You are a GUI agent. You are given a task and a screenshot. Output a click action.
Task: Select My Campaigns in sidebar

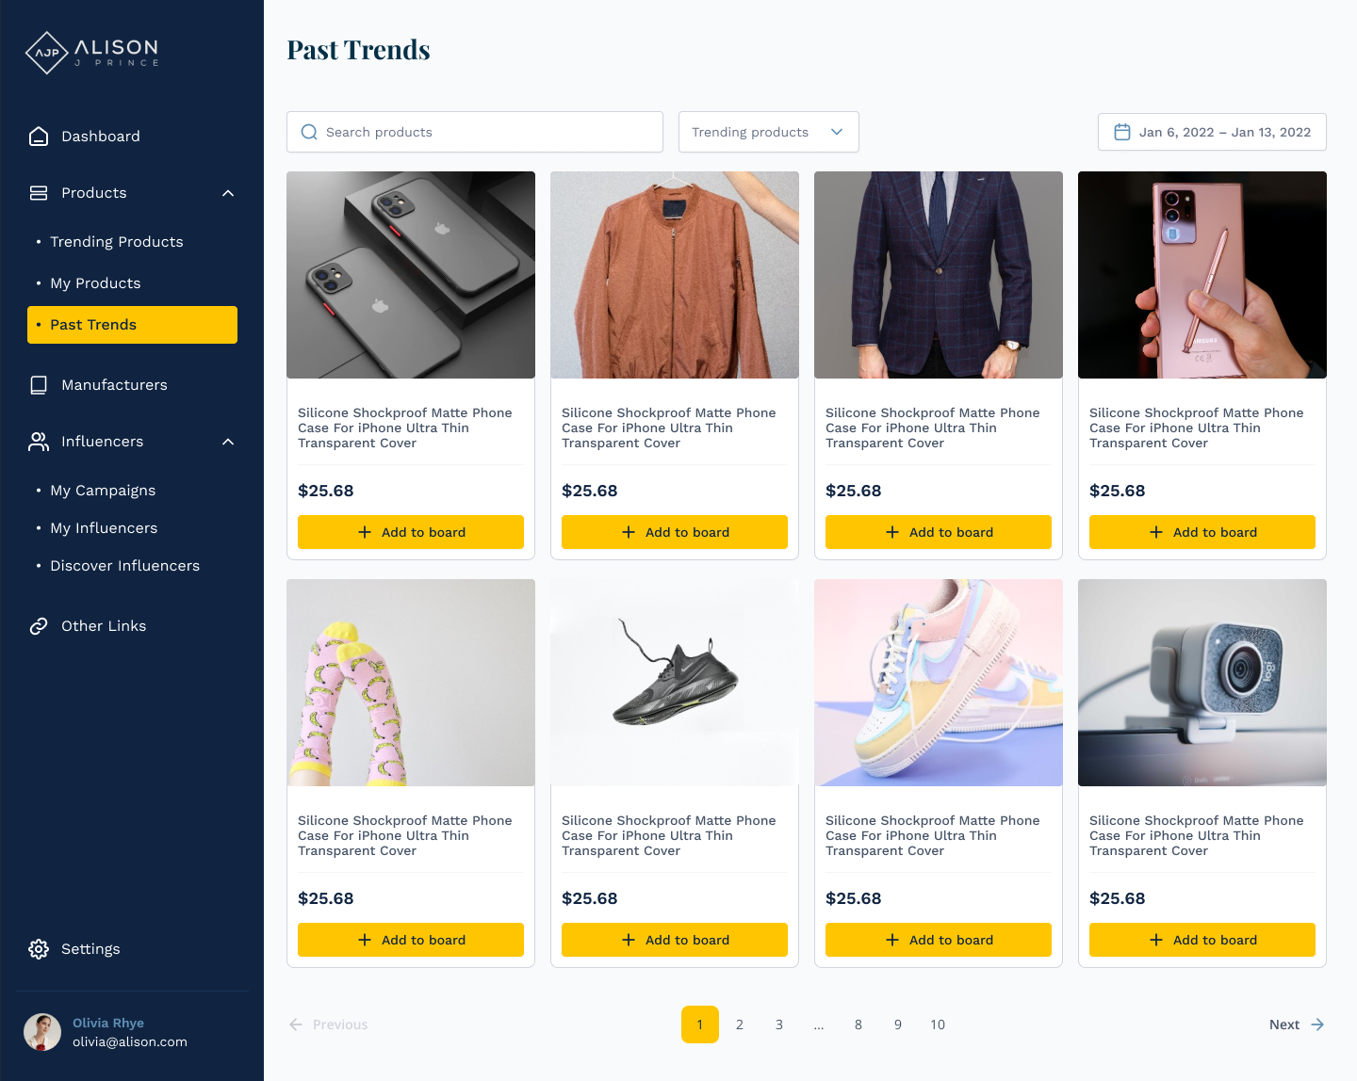(103, 491)
